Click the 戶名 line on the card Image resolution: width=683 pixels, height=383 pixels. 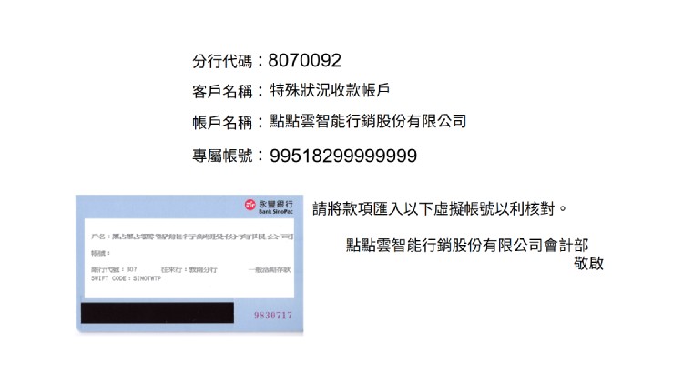(191, 237)
